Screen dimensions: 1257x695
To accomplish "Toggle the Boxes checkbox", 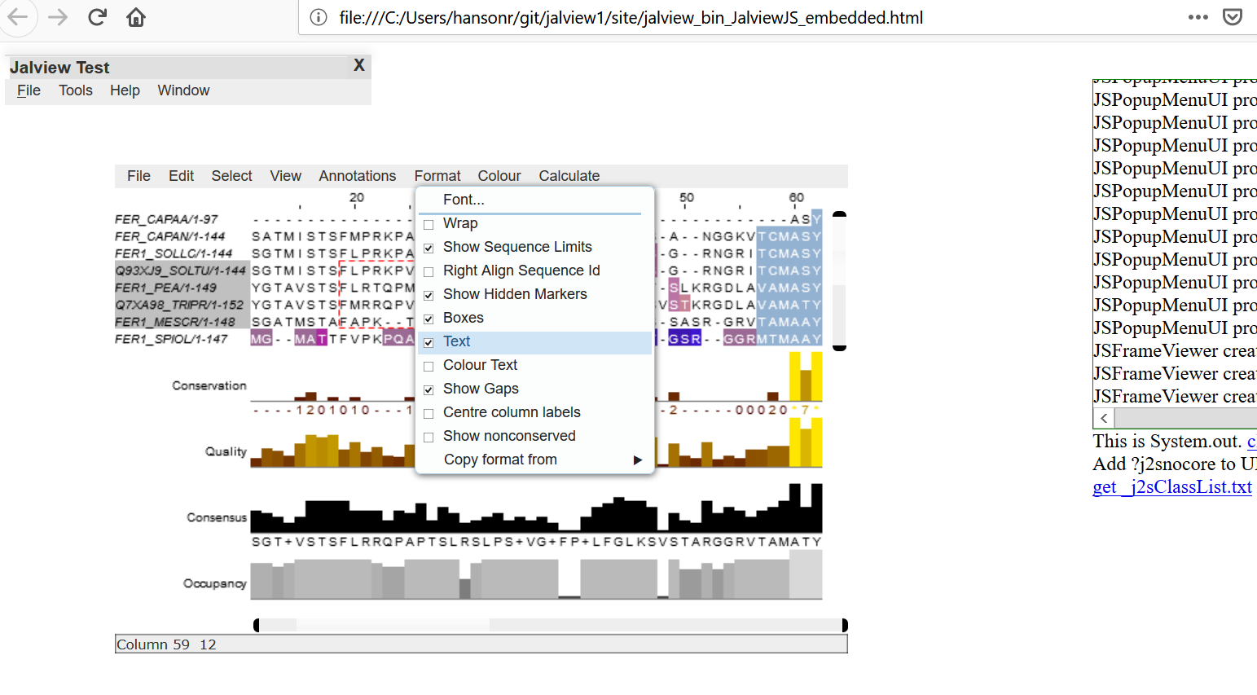I will click(429, 319).
